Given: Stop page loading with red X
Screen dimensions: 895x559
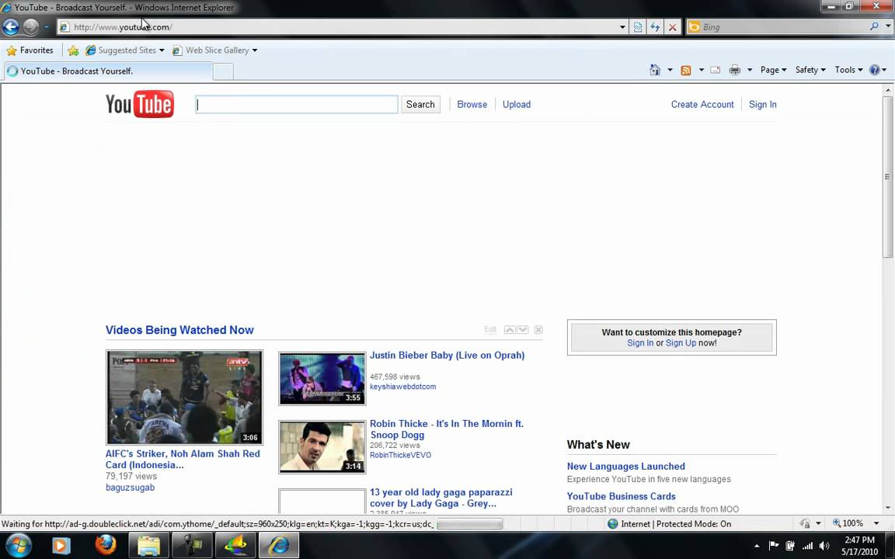Looking at the screenshot, I should tap(673, 27).
